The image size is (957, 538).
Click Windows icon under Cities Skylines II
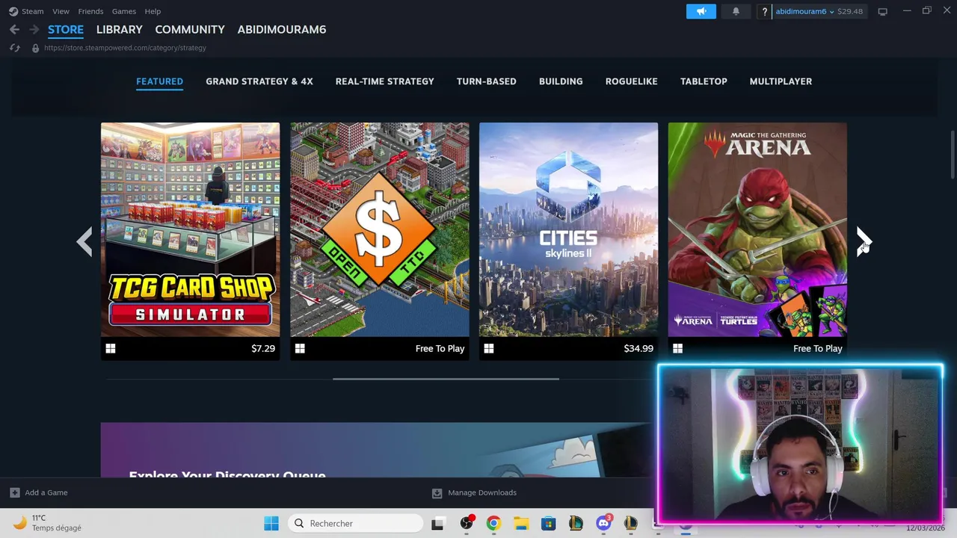[489, 348]
